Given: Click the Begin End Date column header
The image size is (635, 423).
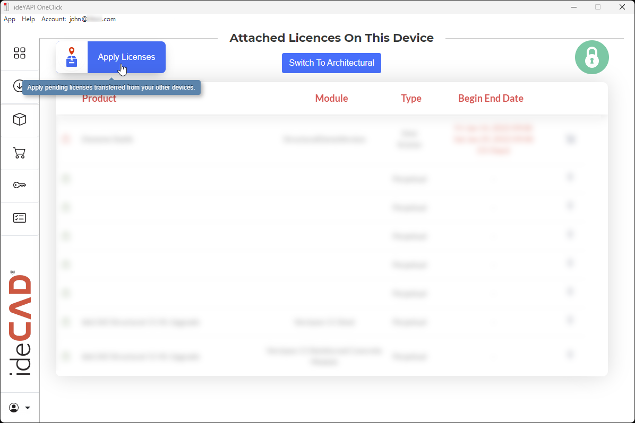Looking at the screenshot, I should tap(491, 98).
